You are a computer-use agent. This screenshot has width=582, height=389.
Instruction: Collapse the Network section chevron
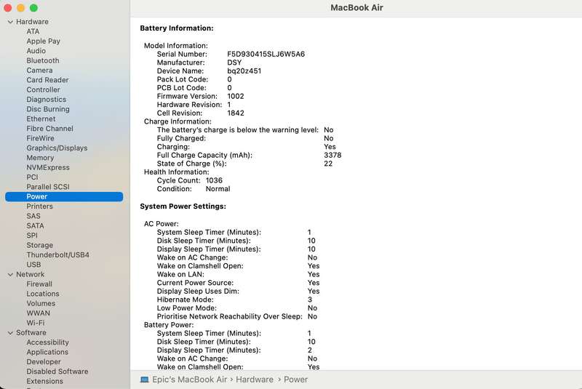coord(10,274)
